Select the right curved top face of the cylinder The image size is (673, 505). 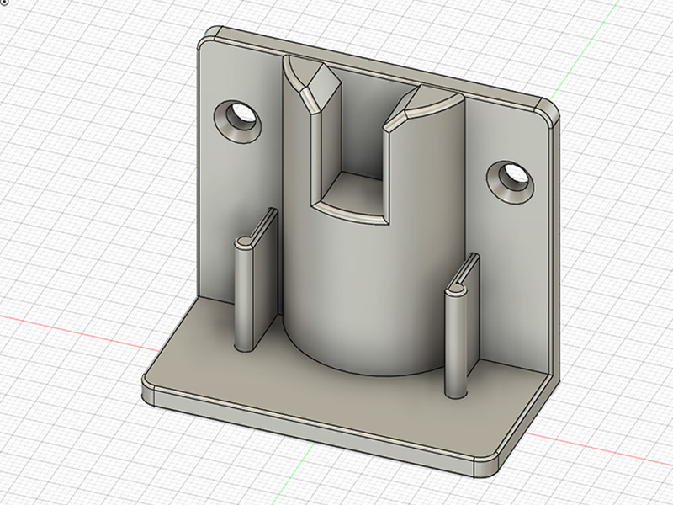coord(432,99)
